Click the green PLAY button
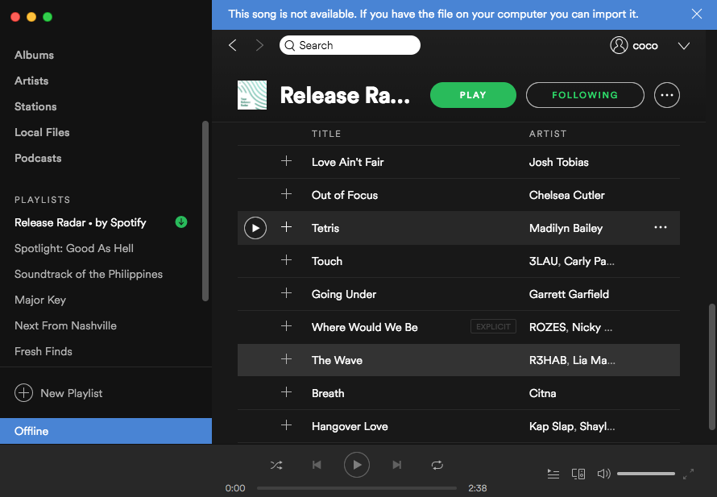Viewport: 717px width, 497px height. 473,95
